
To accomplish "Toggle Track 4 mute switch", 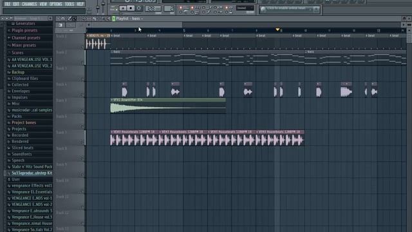I will [82, 95].
